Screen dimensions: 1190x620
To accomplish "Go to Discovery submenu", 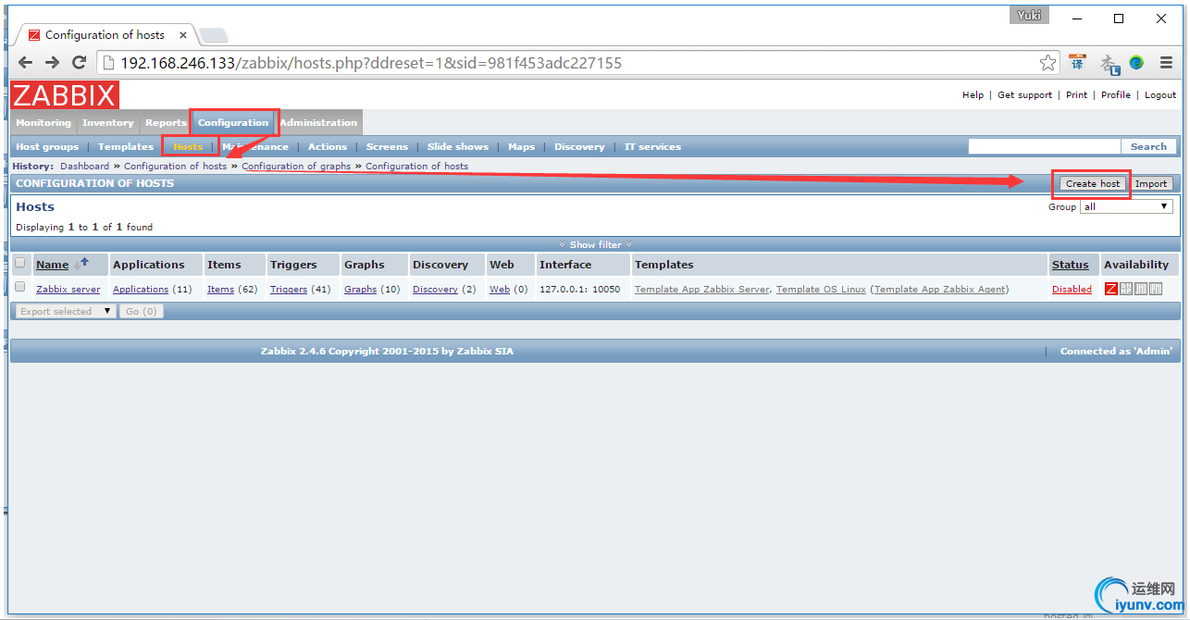I will [x=579, y=146].
